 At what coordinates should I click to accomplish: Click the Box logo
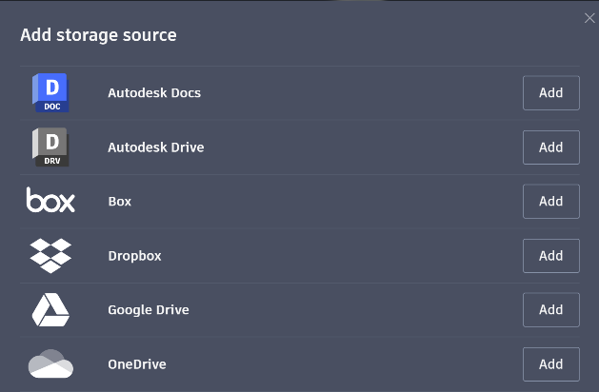coord(50,200)
